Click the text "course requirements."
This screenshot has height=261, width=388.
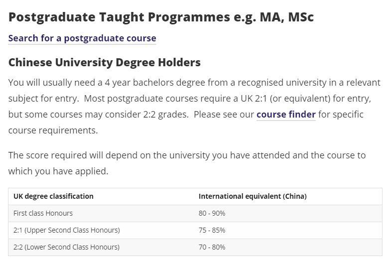tap(53, 130)
